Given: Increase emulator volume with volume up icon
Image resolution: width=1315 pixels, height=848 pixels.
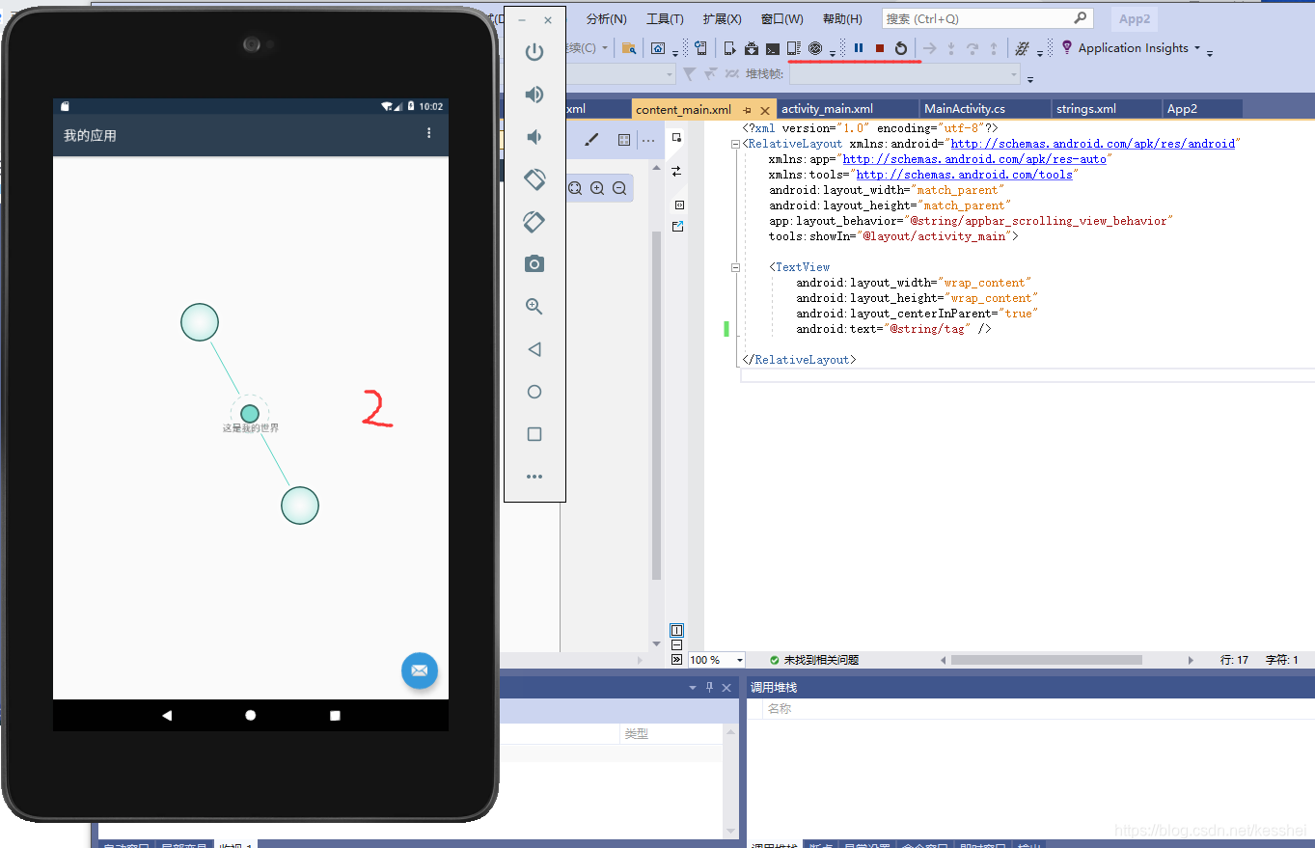Looking at the screenshot, I should click(x=534, y=95).
